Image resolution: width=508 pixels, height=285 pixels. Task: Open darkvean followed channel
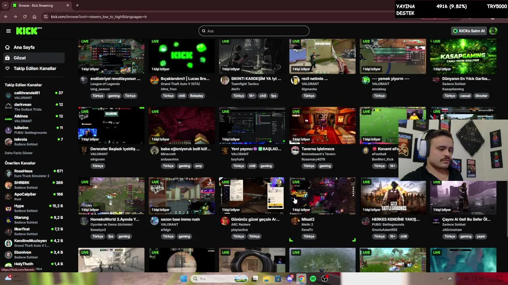click(x=33, y=107)
